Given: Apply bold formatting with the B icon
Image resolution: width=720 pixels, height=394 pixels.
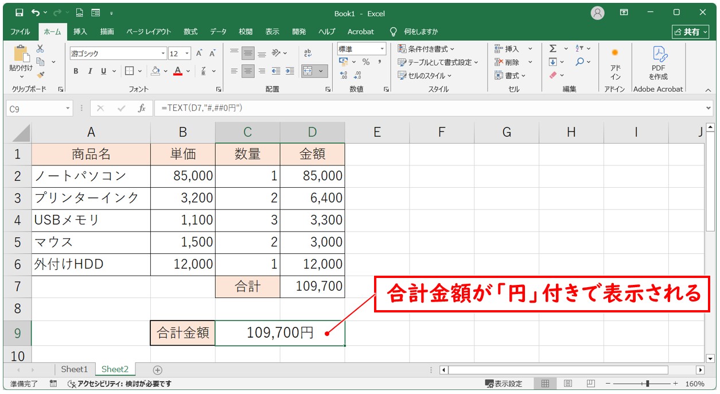Looking at the screenshot, I should point(75,71).
